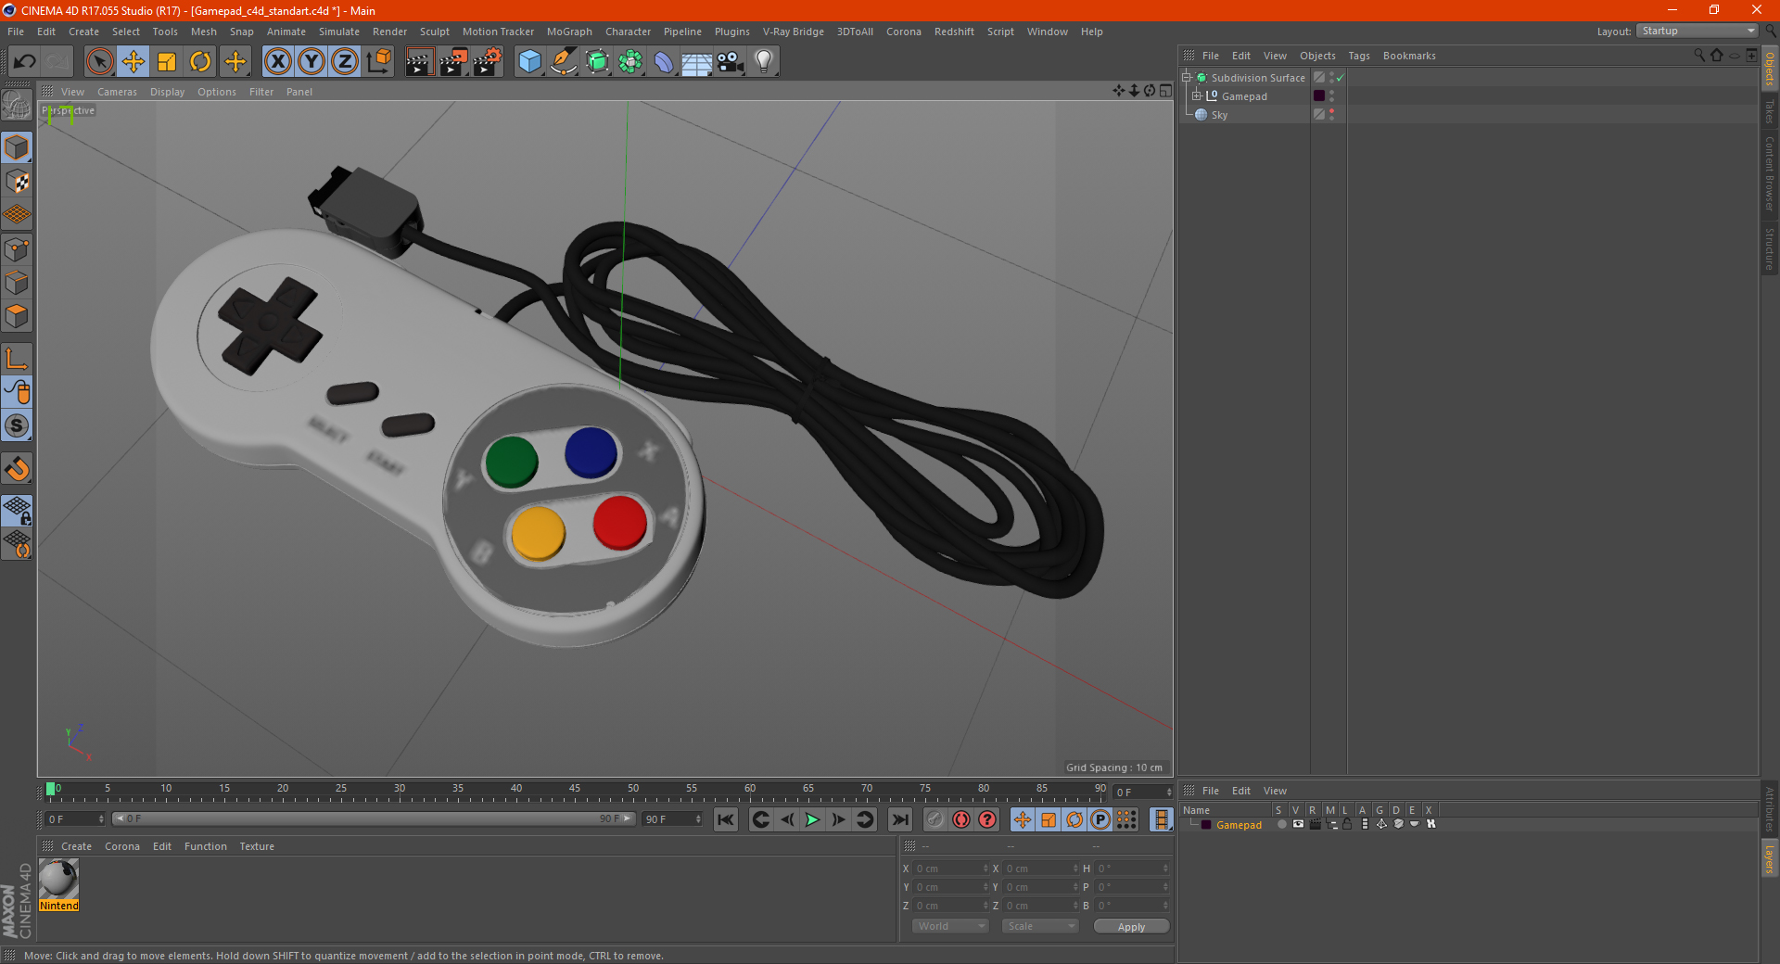Screen dimensions: 1780x964
Task: Activate the Rotate tool
Action: (200, 62)
